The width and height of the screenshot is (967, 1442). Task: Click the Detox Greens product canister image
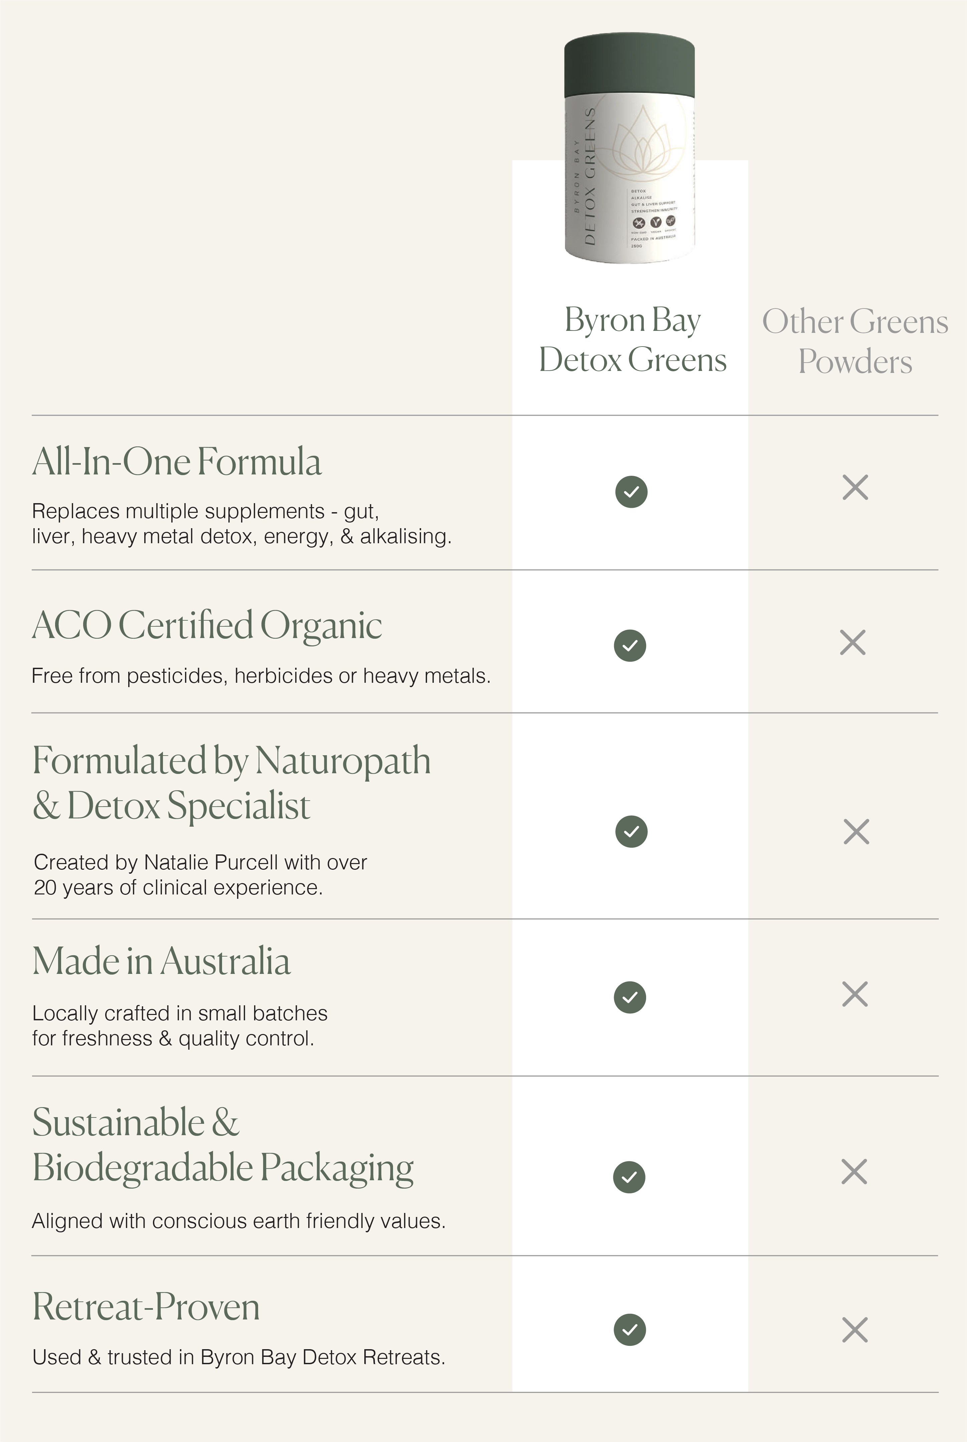point(630,151)
